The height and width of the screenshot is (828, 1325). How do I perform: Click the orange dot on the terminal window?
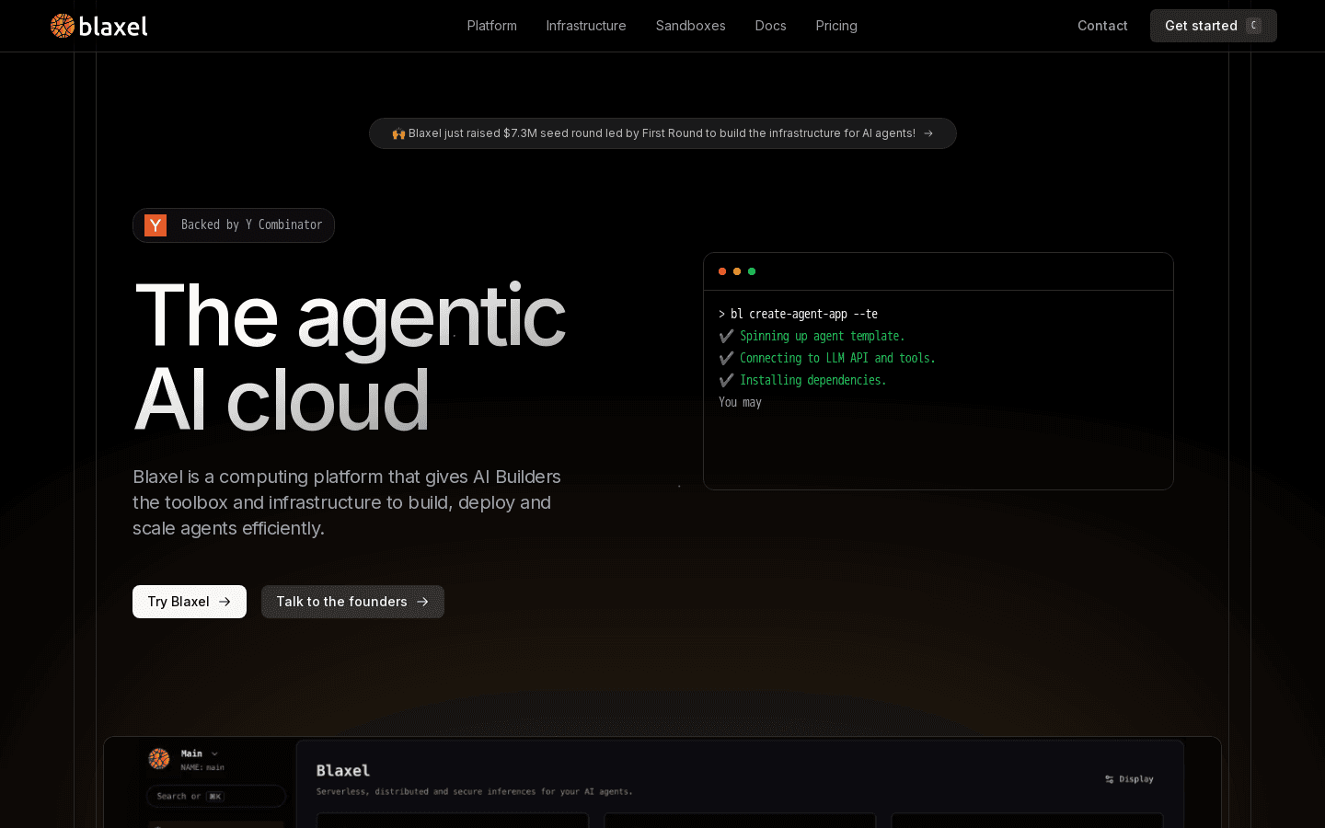point(737,271)
